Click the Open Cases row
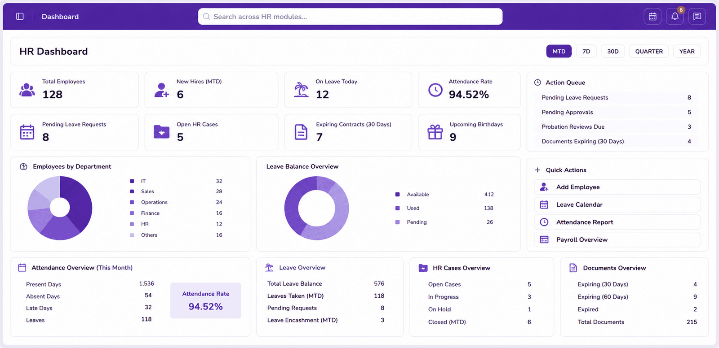719x348 pixels. (480, 284)
